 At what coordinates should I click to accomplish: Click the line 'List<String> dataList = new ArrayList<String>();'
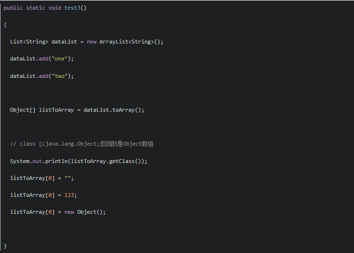click(86, 42)
